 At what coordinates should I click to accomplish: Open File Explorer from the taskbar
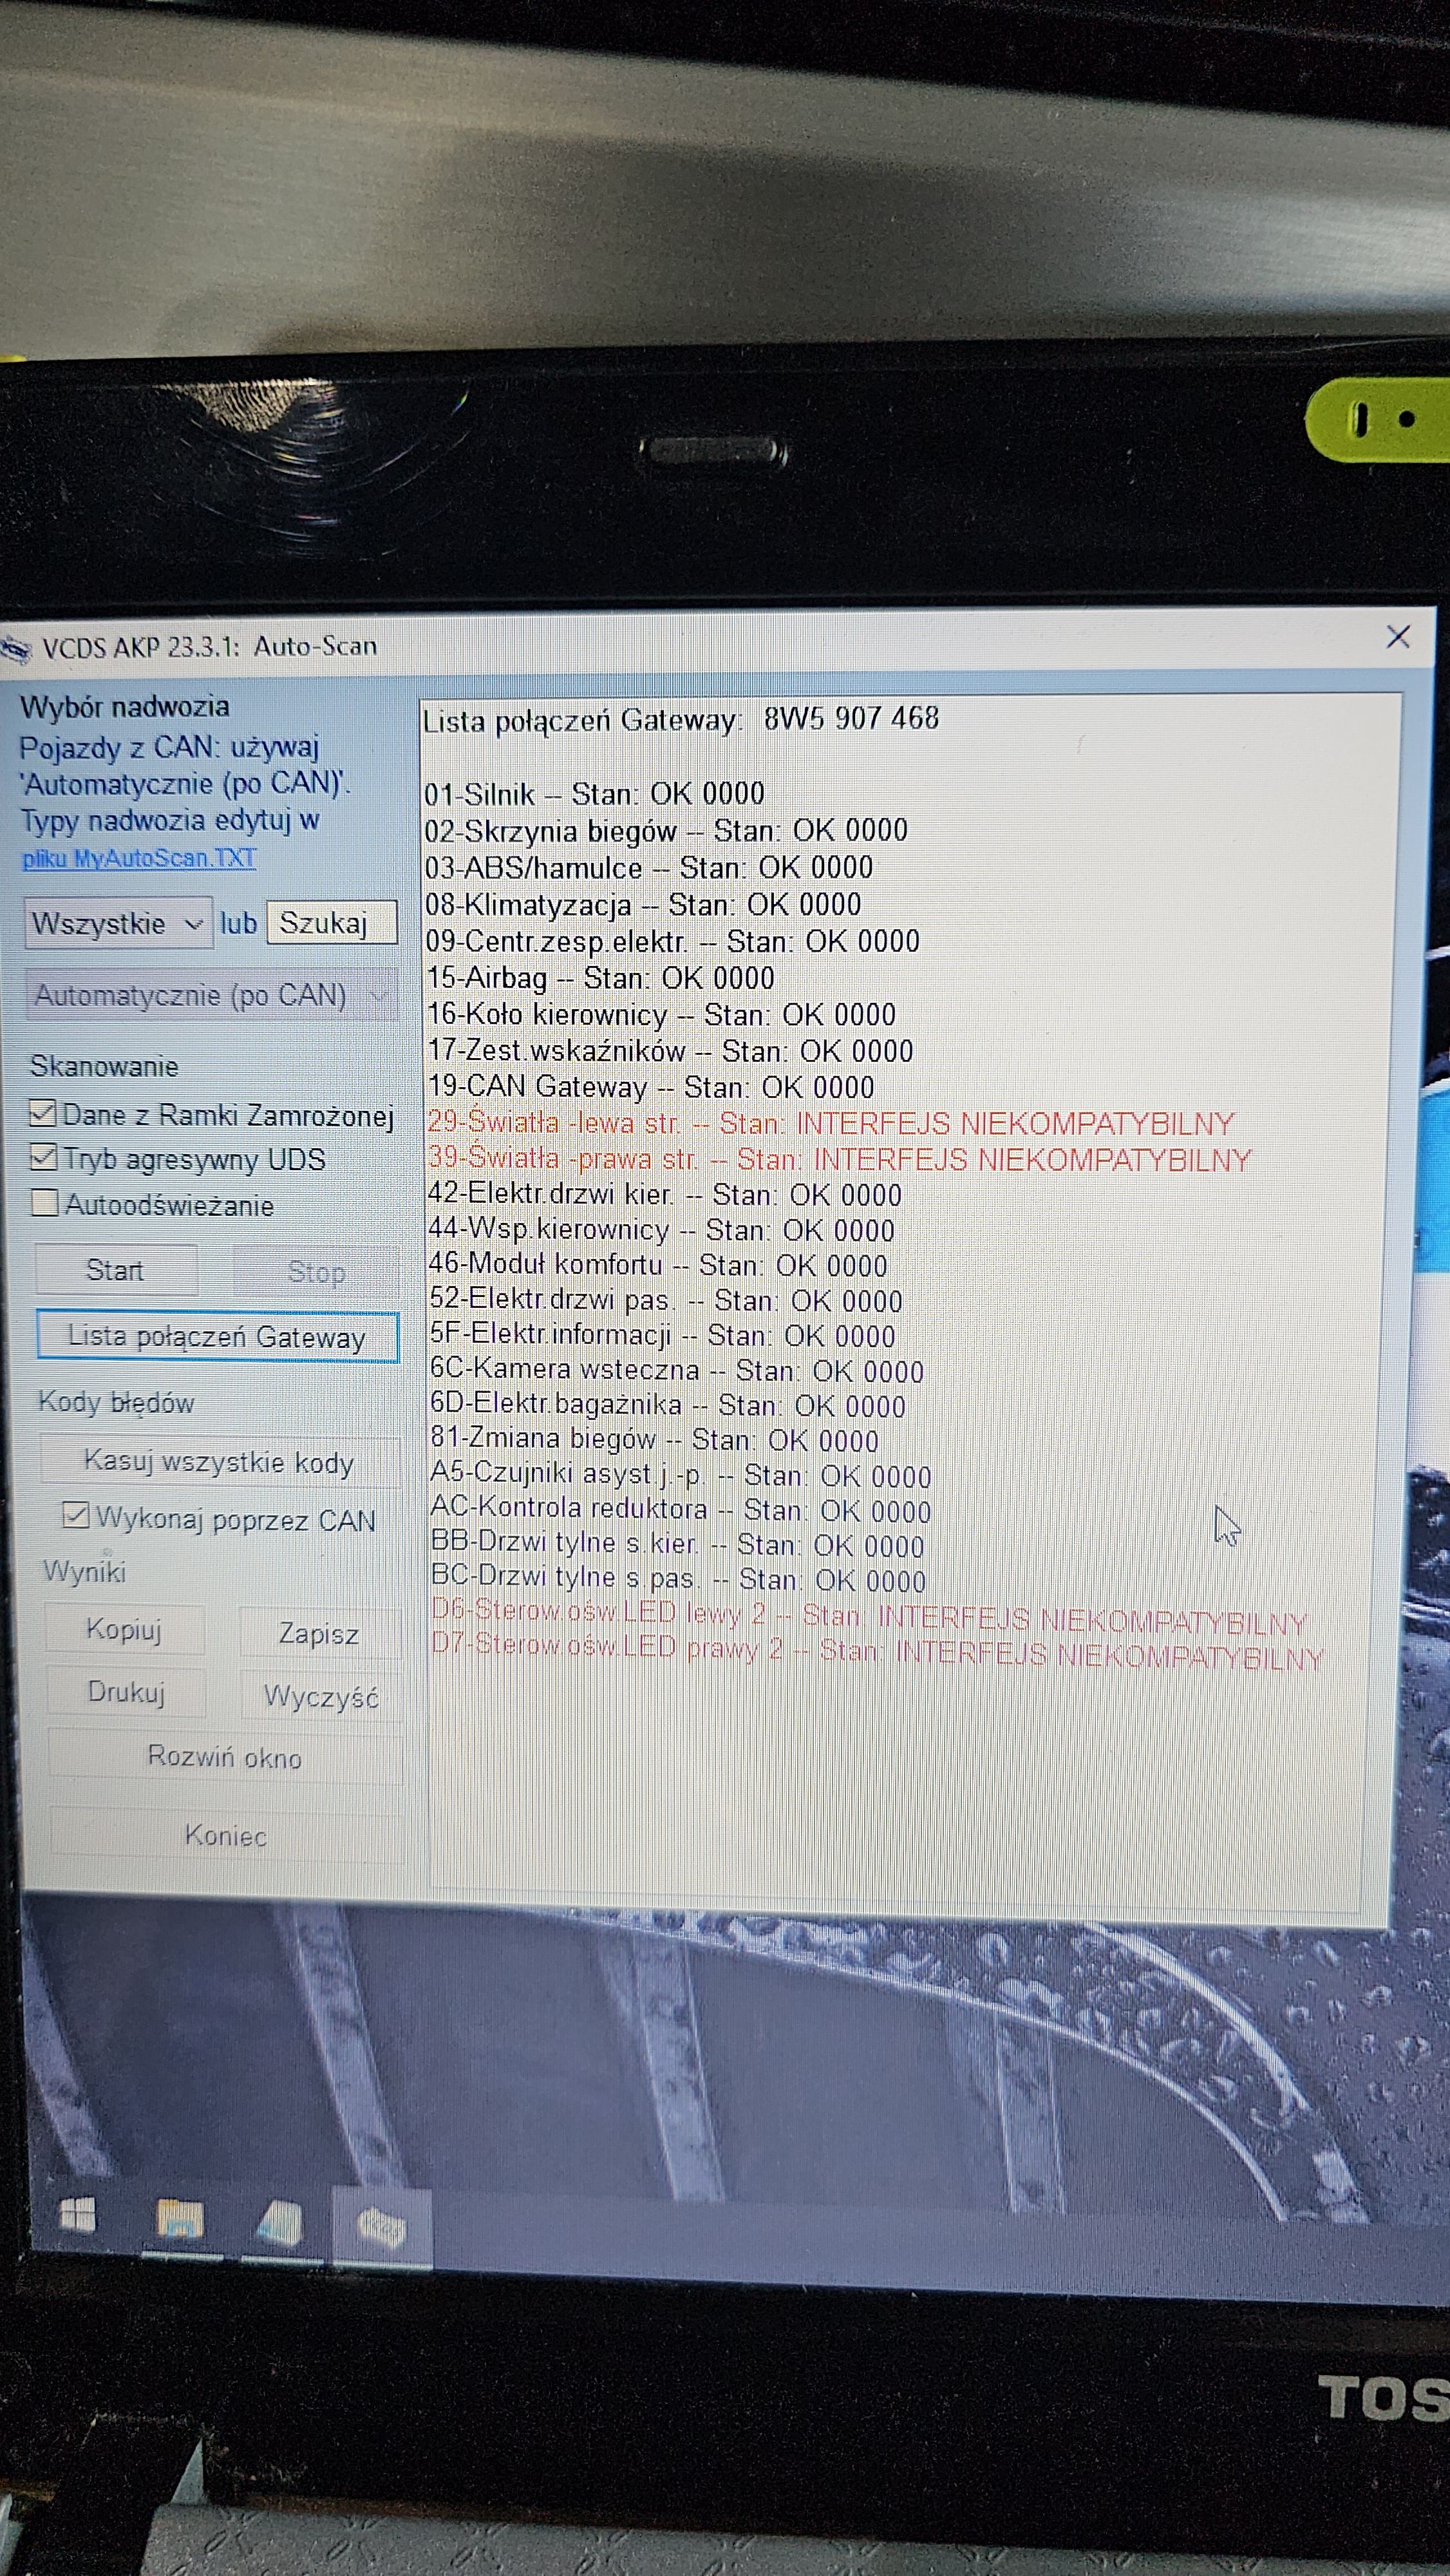180,2220
